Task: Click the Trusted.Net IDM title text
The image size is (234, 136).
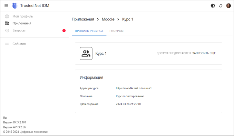Action: tap(35, 6)
